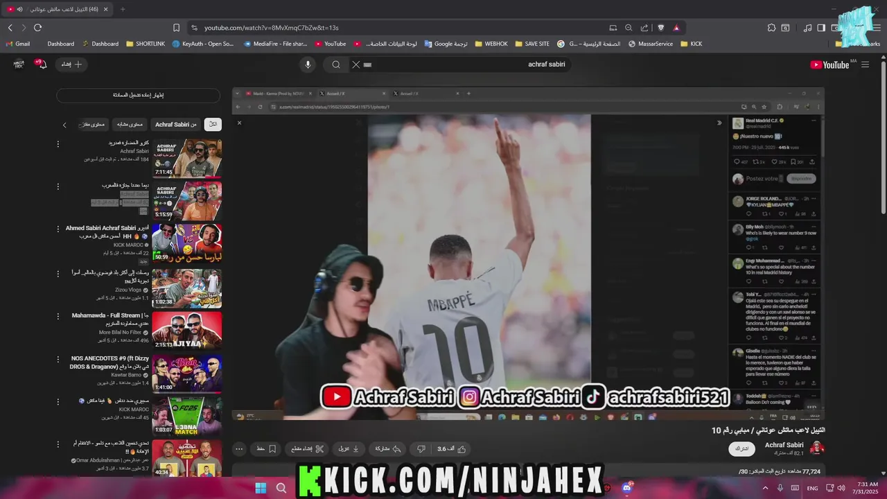
Task: Clear the search box with X
Action: [355, 64]
